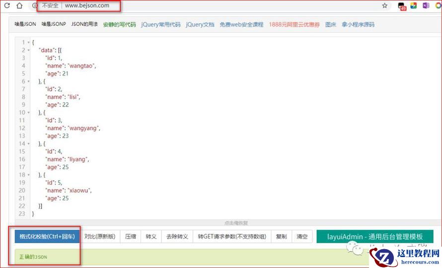Collapse the fold arrow on line 10
Screen dimensions: 442x268
(x=28, y=113)
